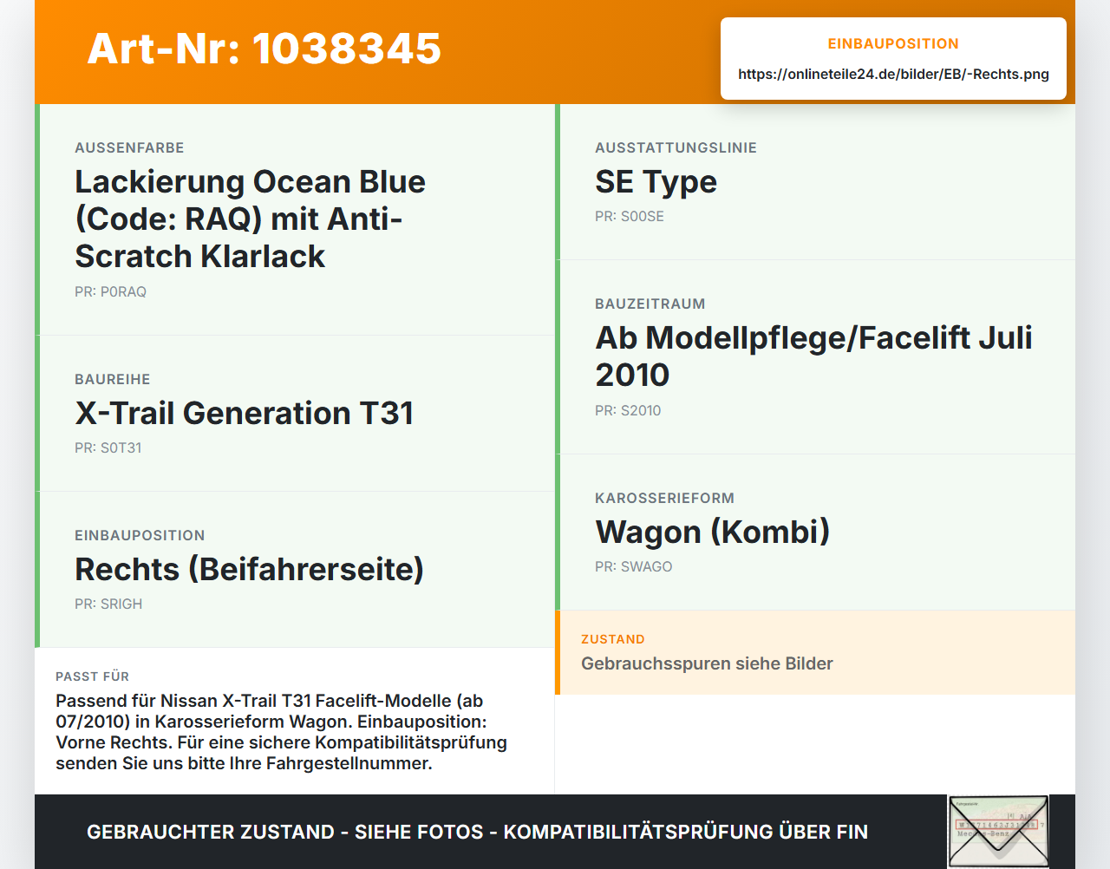
Task: Click the gray EINBAUPOSITION label above Rechts
Action: pos(140,536)
